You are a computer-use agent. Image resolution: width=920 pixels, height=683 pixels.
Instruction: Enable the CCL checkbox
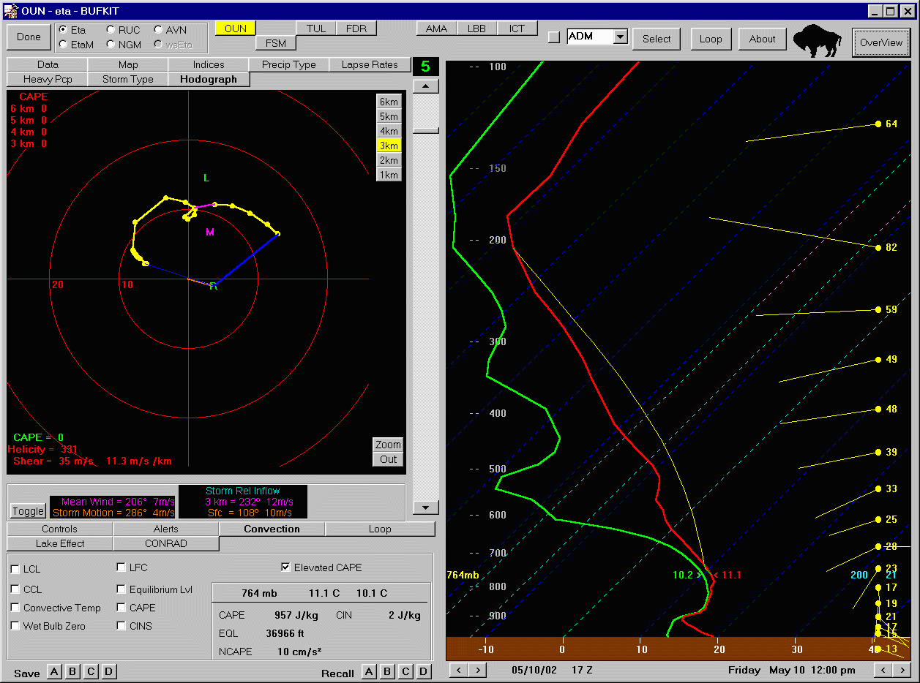click(15, 589)
